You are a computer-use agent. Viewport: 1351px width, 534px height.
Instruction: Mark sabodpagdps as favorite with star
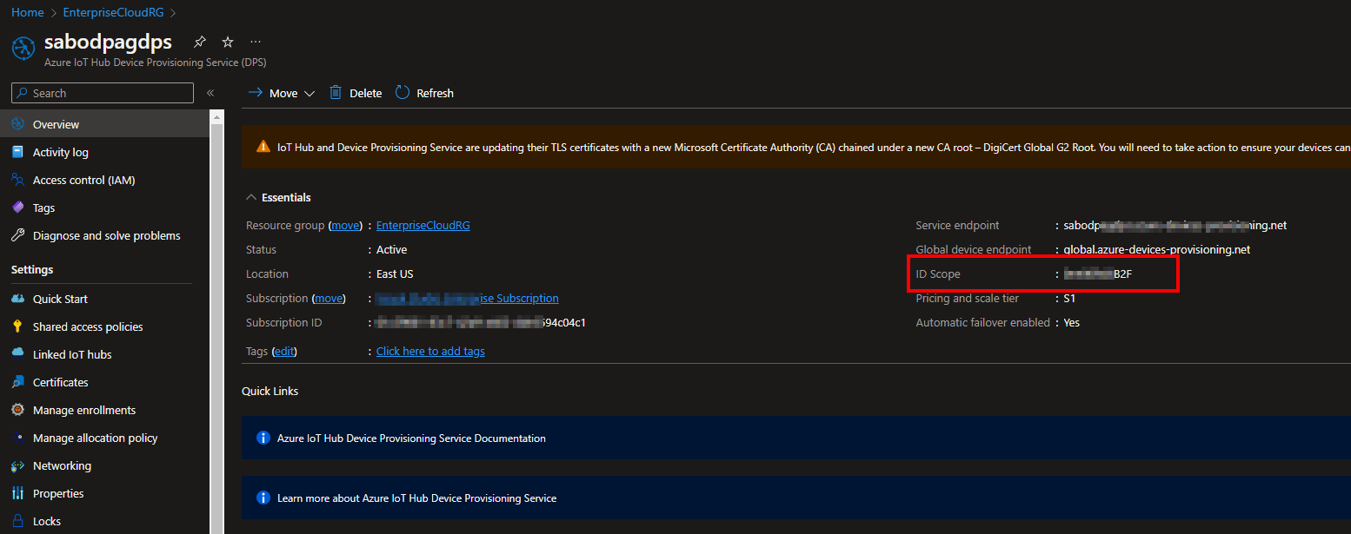pyautogui.click(x=228, y=42)
